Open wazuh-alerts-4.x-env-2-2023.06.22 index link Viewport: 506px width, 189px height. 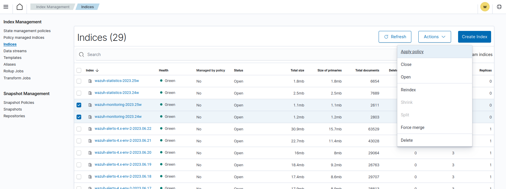pos(123,129)
